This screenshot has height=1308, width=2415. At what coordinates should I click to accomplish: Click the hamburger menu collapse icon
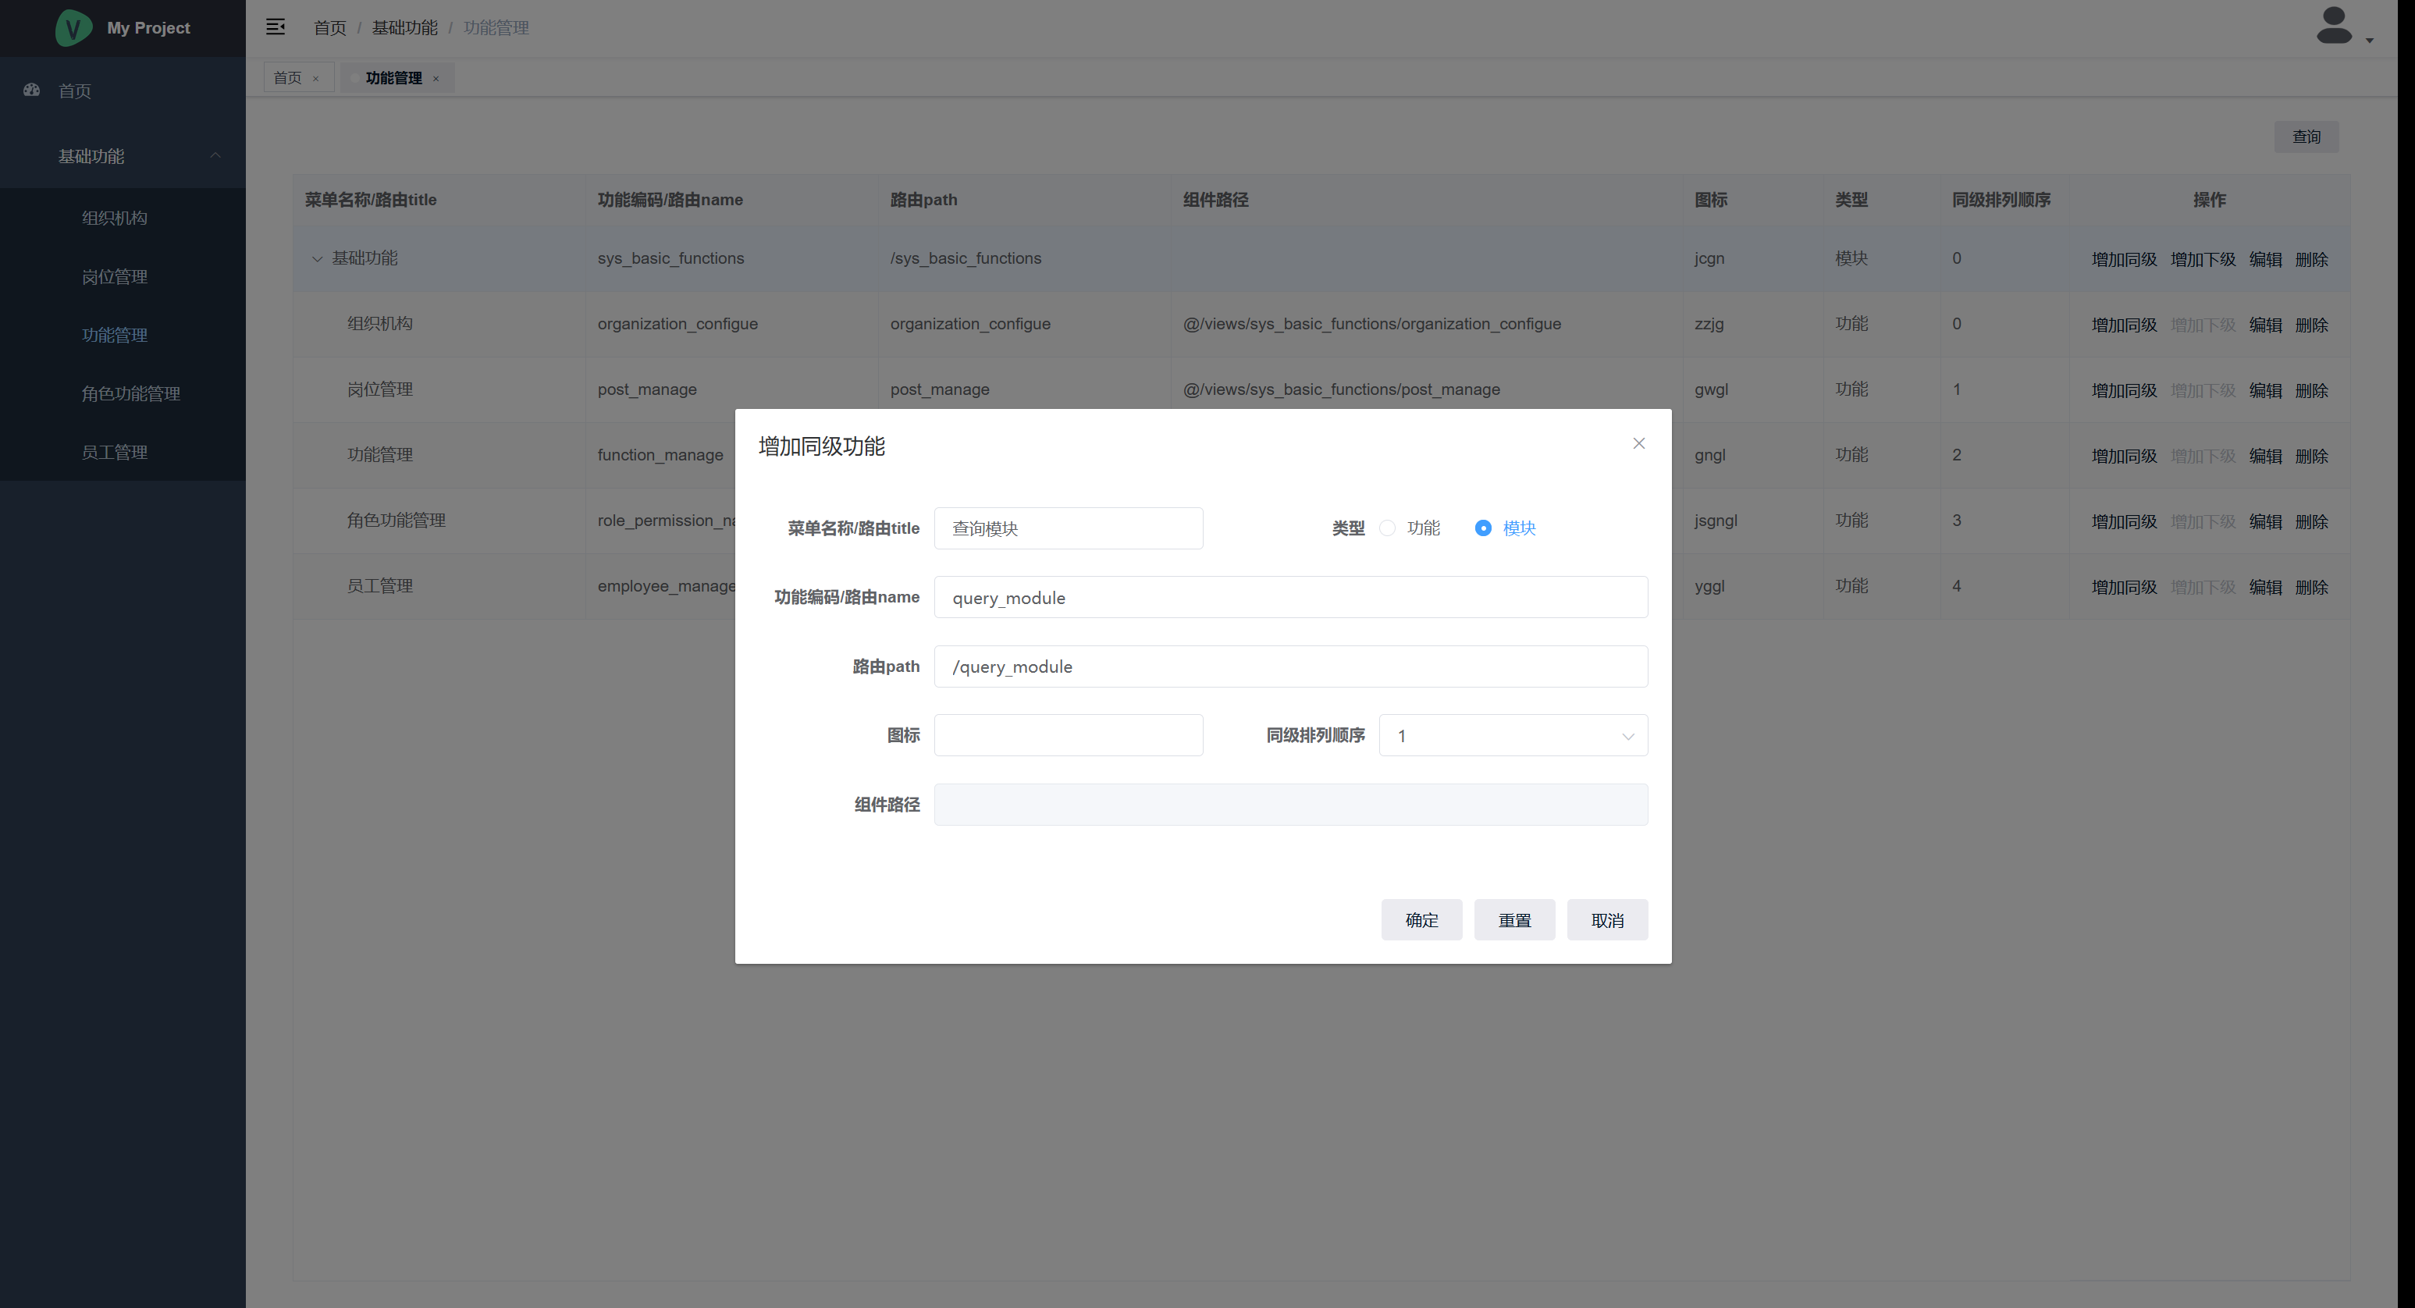[x=275, y=27]
